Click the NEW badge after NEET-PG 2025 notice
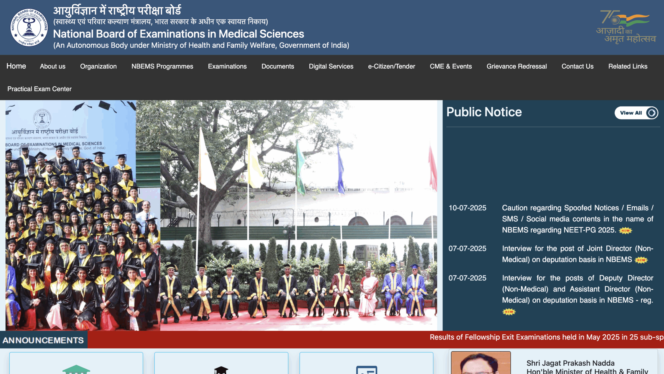Screen dimensions: 664x374 (x=625, y=230)
